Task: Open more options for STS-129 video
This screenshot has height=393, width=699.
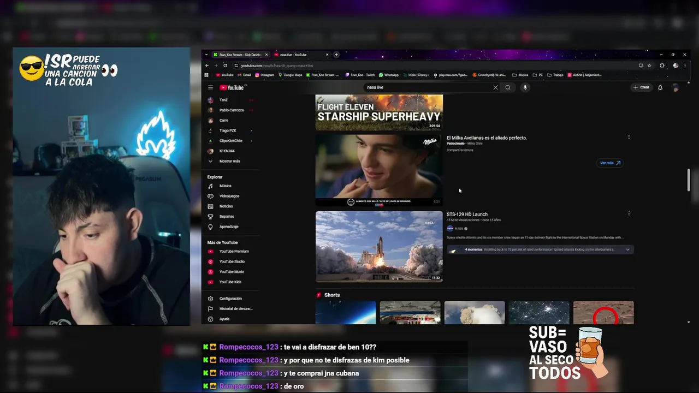Action: coord(629,213)
